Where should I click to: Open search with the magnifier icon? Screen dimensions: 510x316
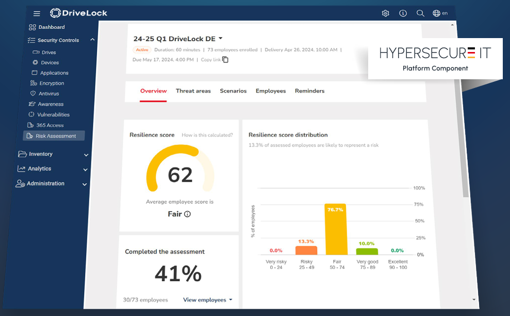[x=420, y=13]
